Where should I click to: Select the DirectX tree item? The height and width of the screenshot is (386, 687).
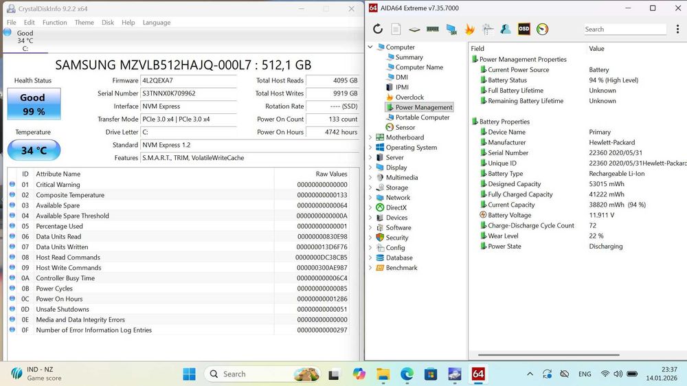[x=396, y=207]
